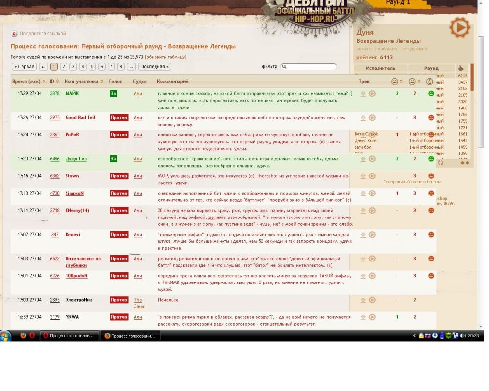Switch to Firefox taskbar window

pos(131,336)
